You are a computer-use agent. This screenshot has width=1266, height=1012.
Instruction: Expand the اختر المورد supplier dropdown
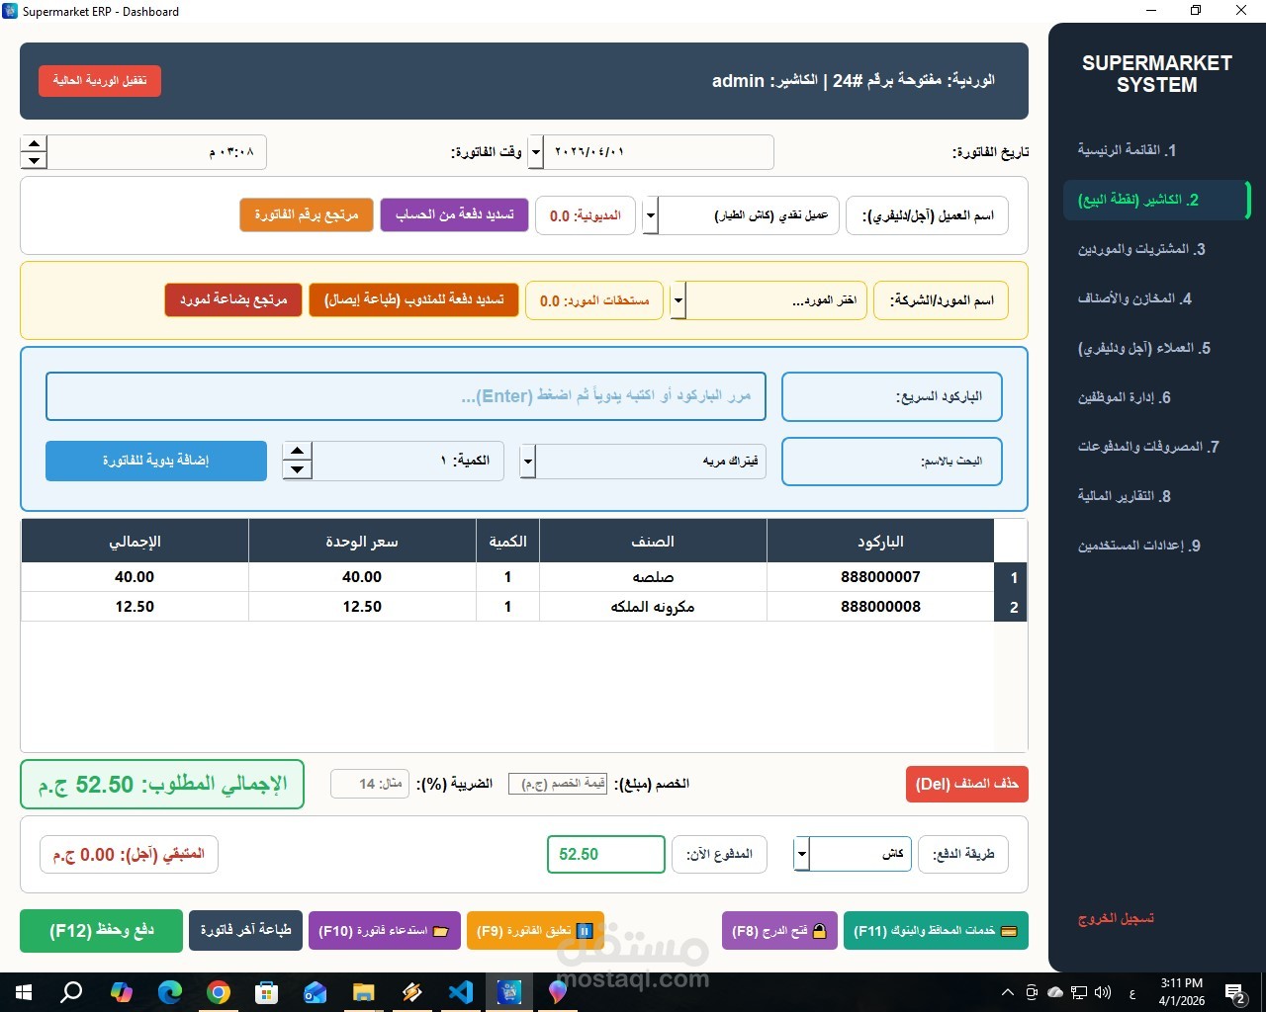tap(678, 300)
